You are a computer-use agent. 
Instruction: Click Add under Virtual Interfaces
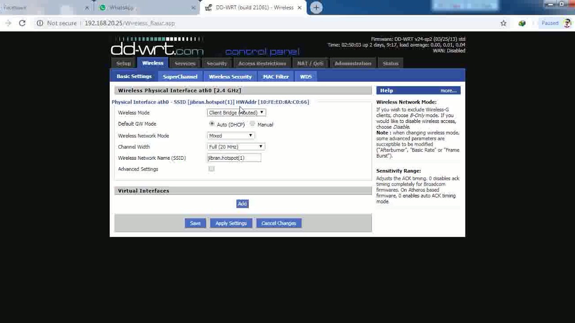point(242,204)
